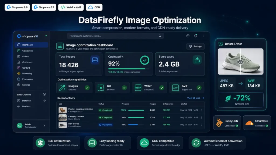Click the Imagick magic wand icon
The width and height of the screenshot is (276, 155).
62,87
